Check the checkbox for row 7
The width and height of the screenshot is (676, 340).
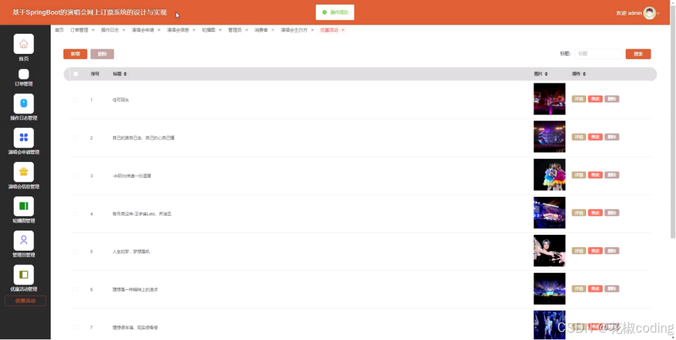pyautogui.click(x=75, y=328)
